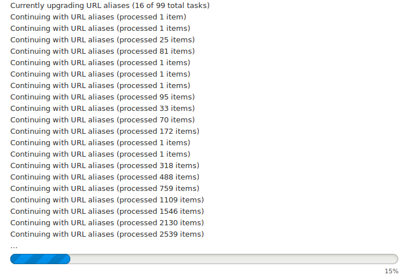Image resolution: width=404 pixels, height=279 pixels.
Task: Click the 'processed 70 items' log entry
Action: [x=102, y=120]
